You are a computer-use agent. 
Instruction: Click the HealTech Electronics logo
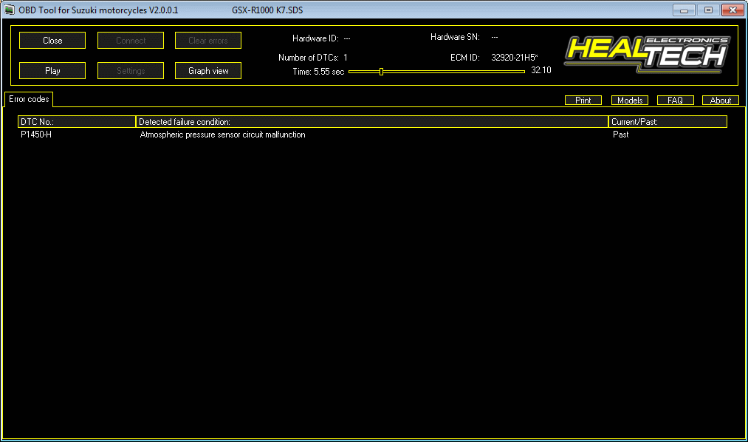pos(647,55)
